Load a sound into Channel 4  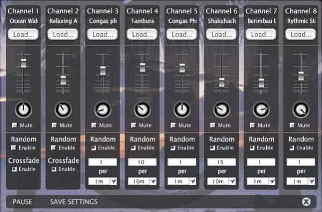pos(142,34)
